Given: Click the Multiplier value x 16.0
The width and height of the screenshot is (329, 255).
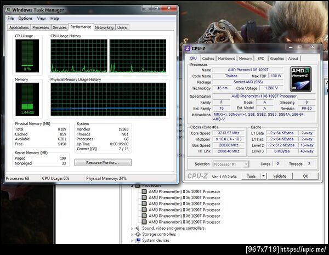Looking at the screenshot, I should pyautogui.click(x=229, y=139).
